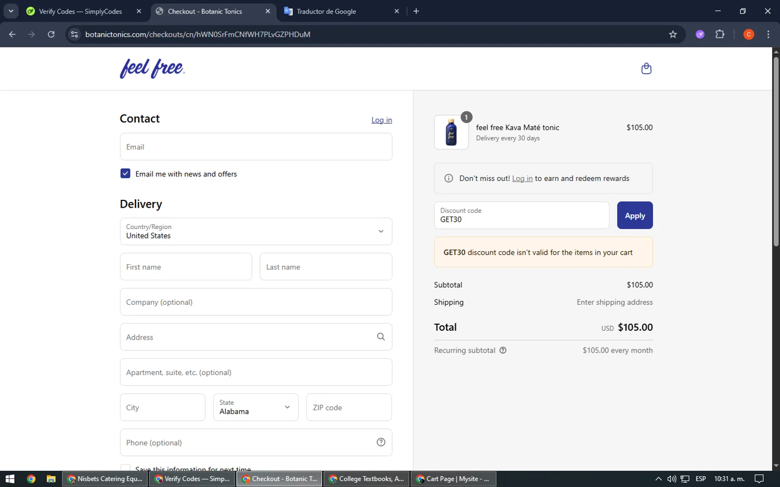Click the Kava Maté tonic product thumbnail

pyautogui.click(x=451, y=132)
